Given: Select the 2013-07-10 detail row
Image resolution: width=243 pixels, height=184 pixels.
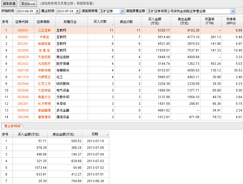Looking at the screenshot, I should point(55,141).
